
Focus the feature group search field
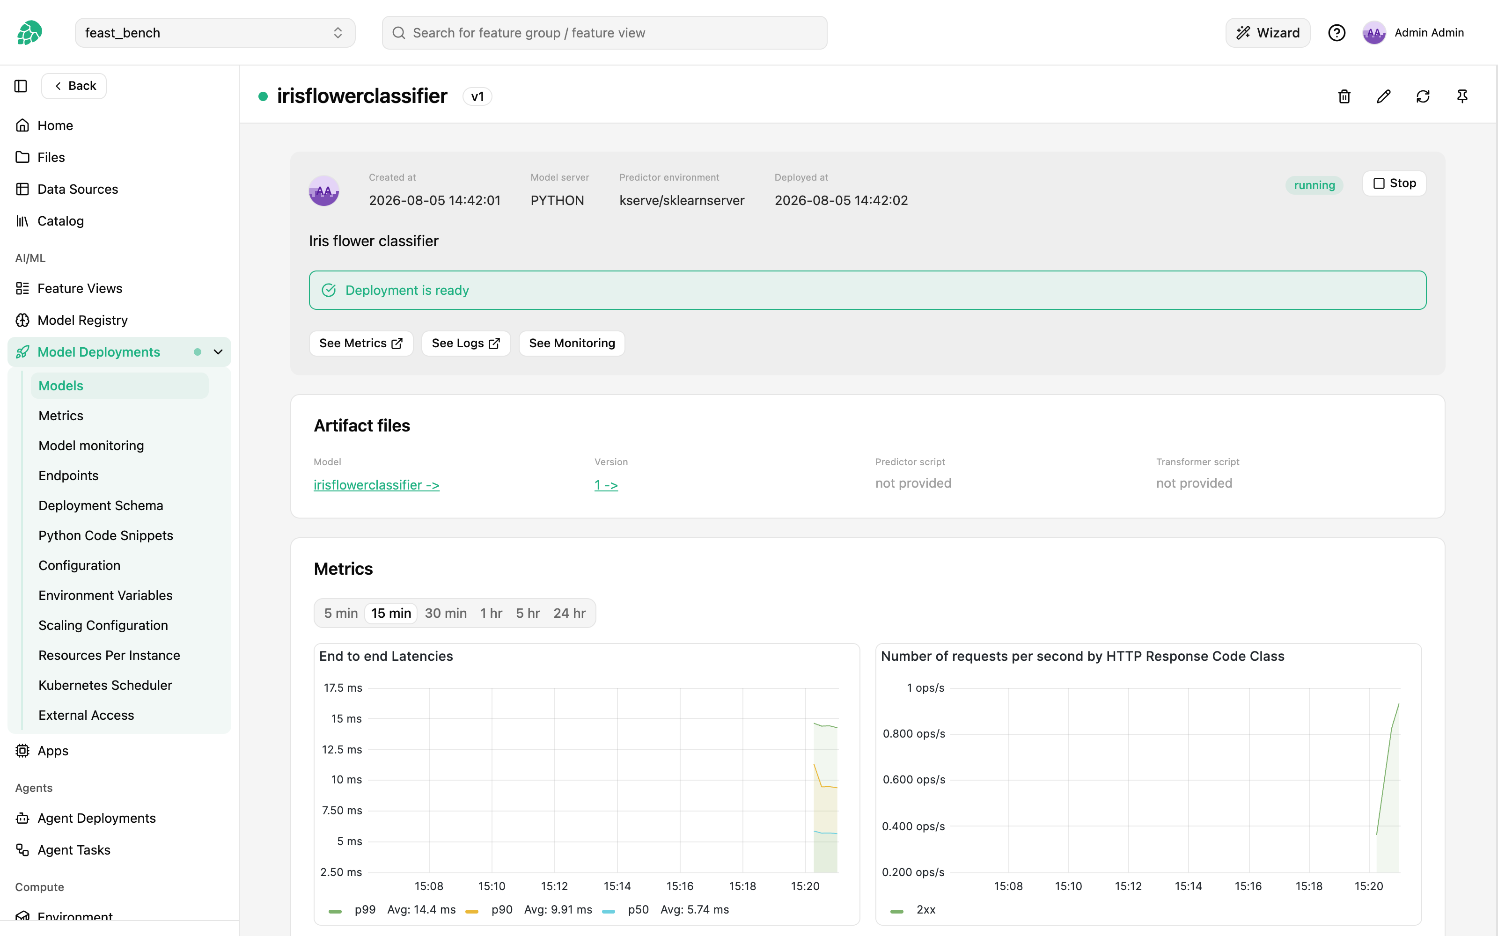click(604, 33)
